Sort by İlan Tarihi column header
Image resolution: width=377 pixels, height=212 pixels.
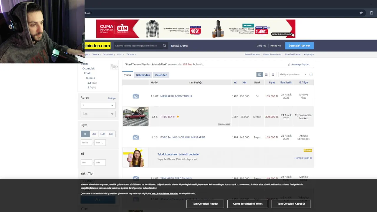coord(286,82)
